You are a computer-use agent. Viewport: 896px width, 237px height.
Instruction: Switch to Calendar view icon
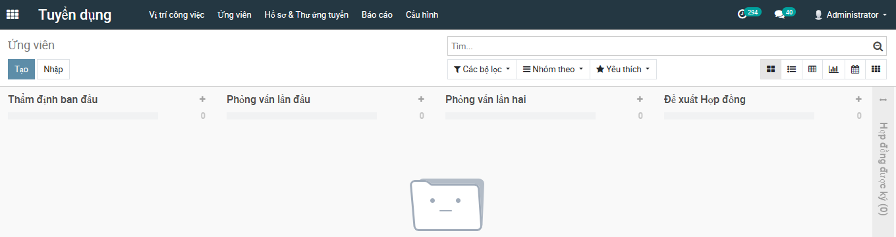click(854, 69)
